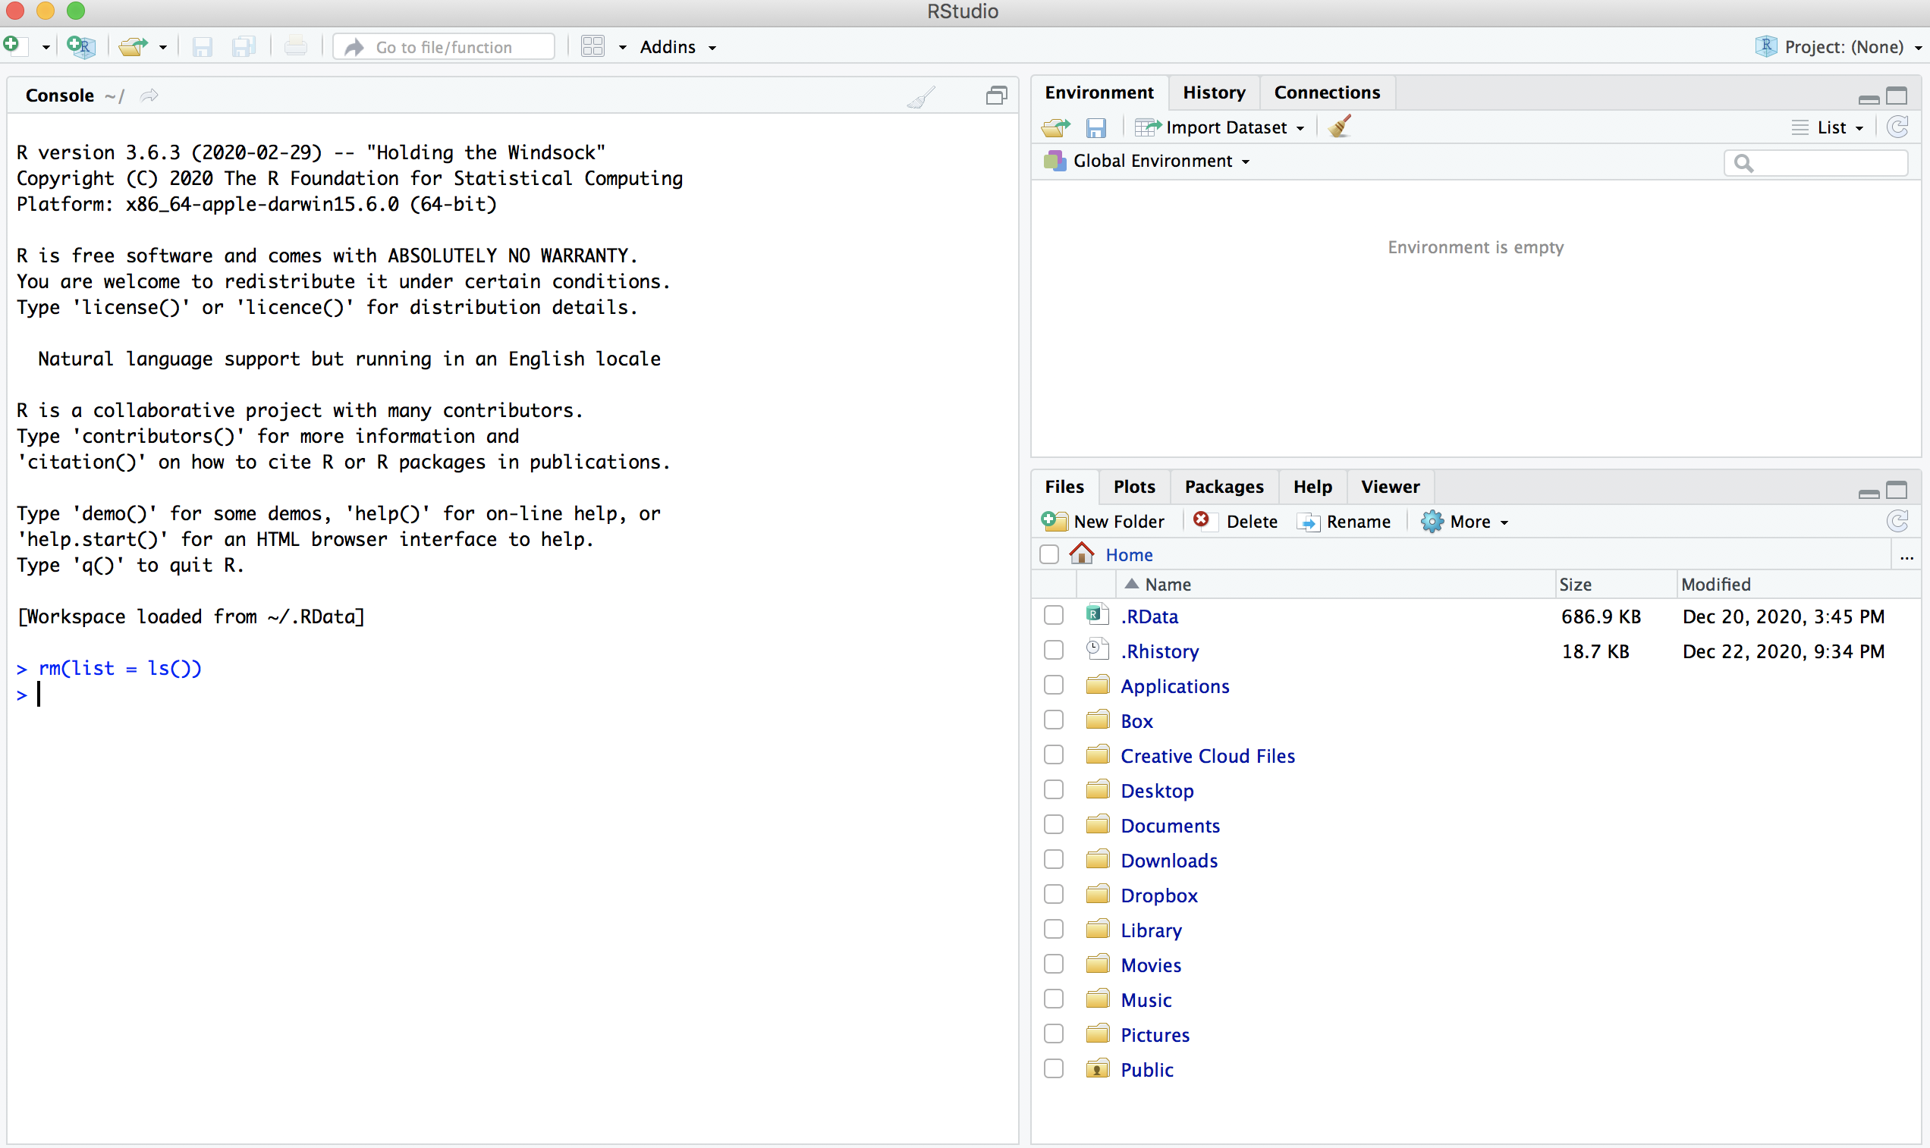Image resolution: width=1930 pixels, height=1148 pixels.
Task: Refresh the Files pane listing
Action: click(x=1897, y=522)
